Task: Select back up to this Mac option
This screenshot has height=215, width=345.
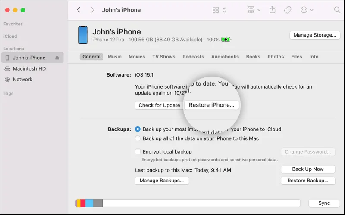Action: pyautogui.click(x=138, y=138)
